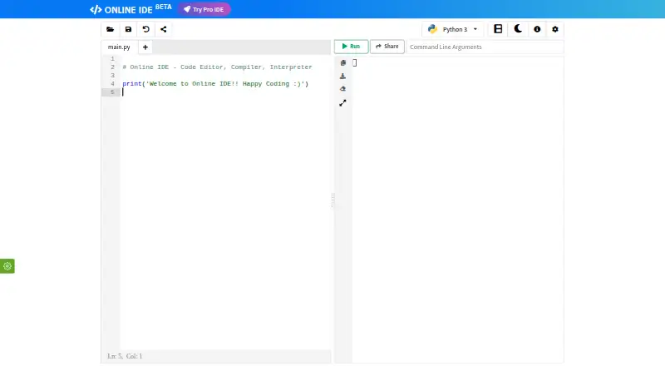Viewport: 665px width, 366px height.
Task: Click the Online IDE logo
Action: point(131,9)
